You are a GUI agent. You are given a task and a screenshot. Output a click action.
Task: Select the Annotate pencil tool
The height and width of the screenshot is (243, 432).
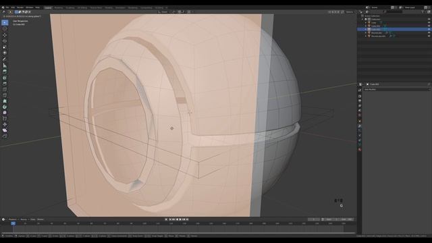coord(5,59)
